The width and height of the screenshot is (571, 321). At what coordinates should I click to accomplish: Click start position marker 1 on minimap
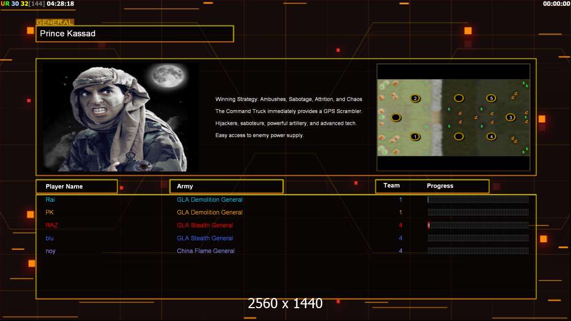[x=415, y=136]
